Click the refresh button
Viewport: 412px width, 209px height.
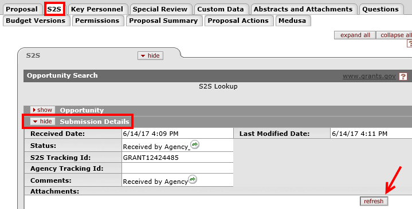[x=374, y=201]
